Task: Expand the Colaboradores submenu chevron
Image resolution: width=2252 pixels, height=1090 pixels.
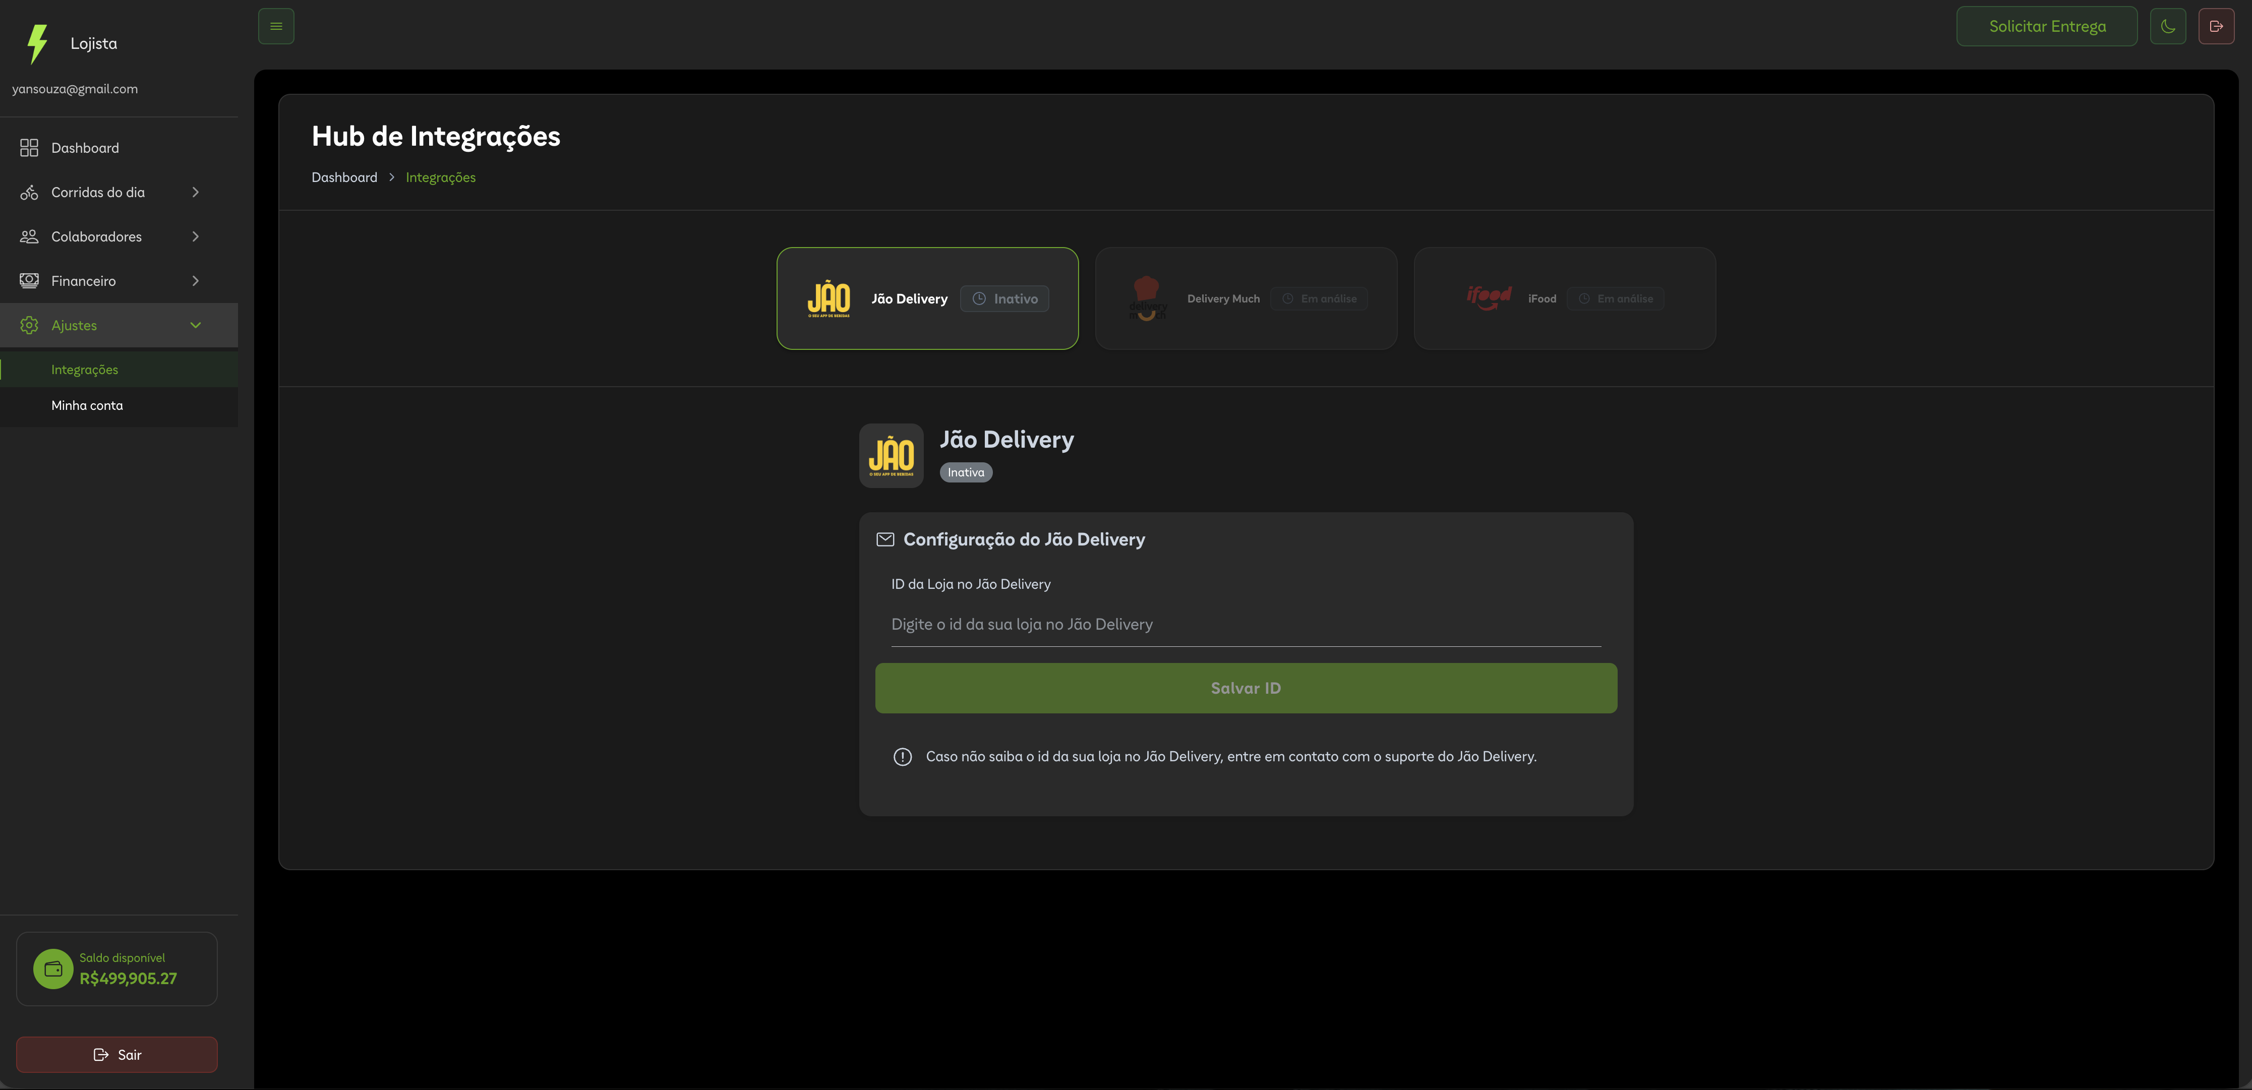Action: [x=195, y=237]
